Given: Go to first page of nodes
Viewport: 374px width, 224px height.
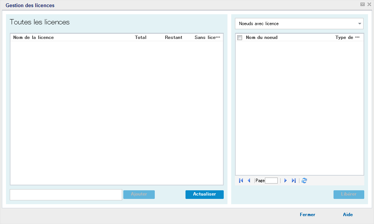Looking at the screenshot, I should tap(241, 181).
